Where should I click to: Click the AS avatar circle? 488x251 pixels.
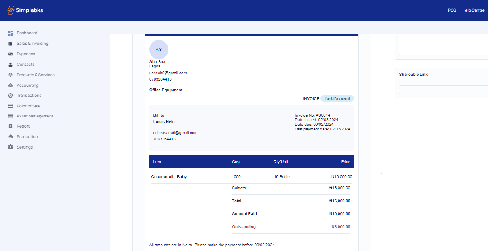(x=159, y=49)
